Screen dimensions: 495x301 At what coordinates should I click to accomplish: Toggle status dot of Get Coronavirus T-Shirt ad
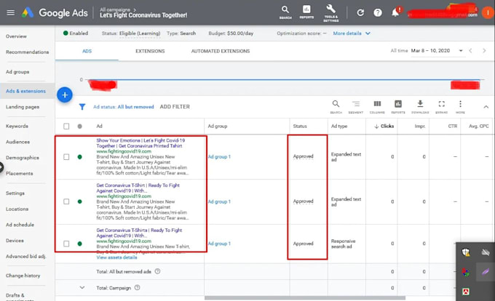click(79, 201)
